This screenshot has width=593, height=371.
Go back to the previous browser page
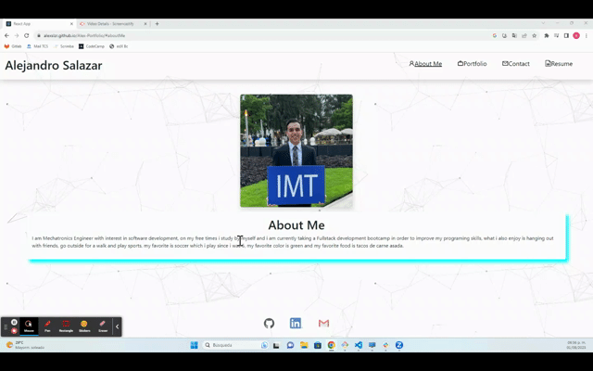pos(6,35)
